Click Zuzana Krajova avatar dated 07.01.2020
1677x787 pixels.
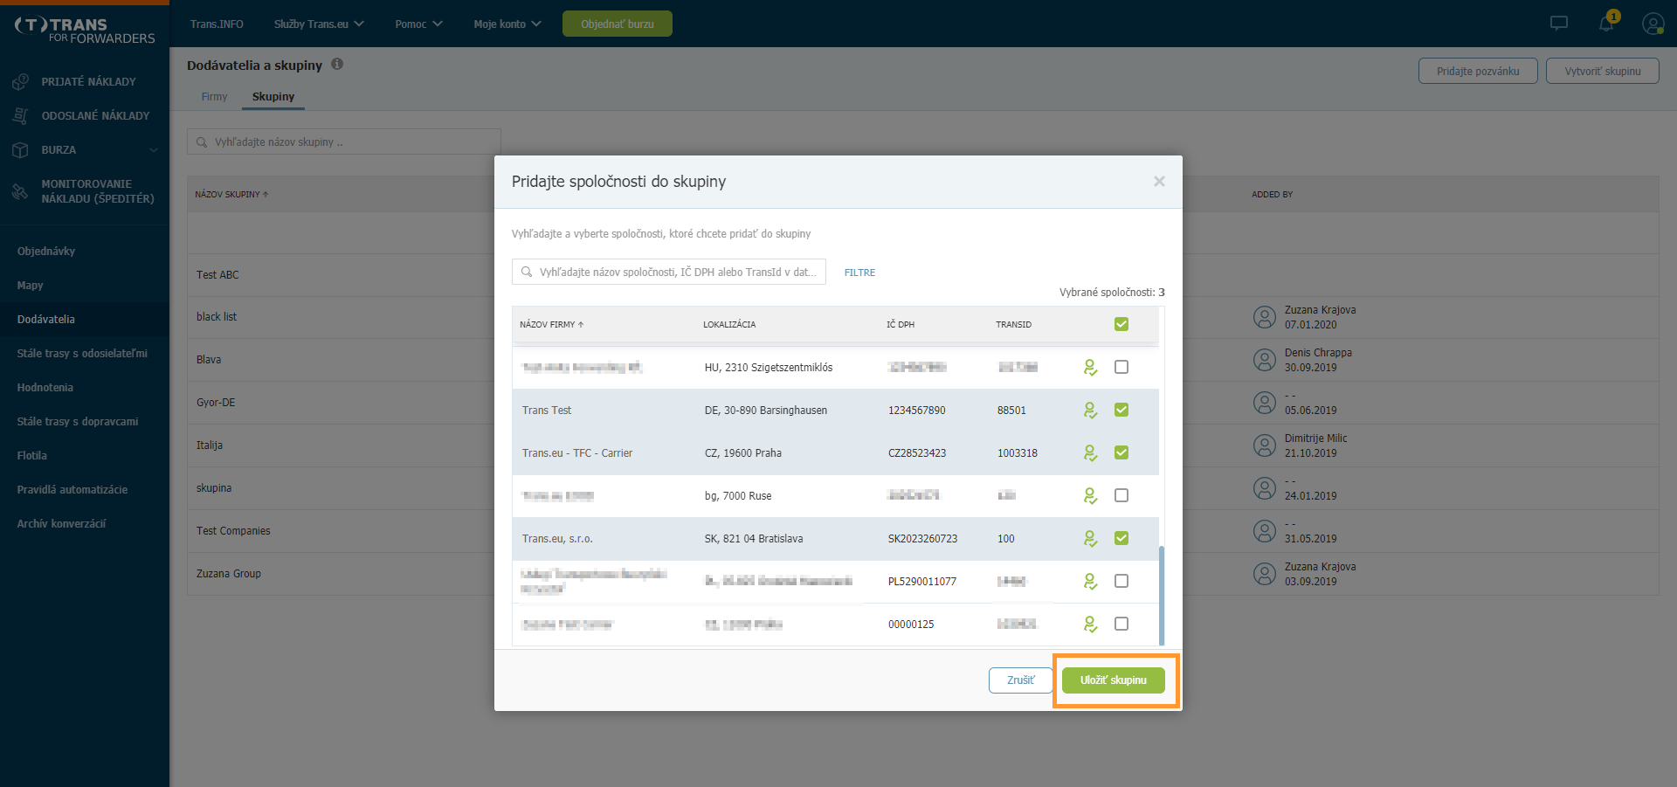coord(1264,317)
